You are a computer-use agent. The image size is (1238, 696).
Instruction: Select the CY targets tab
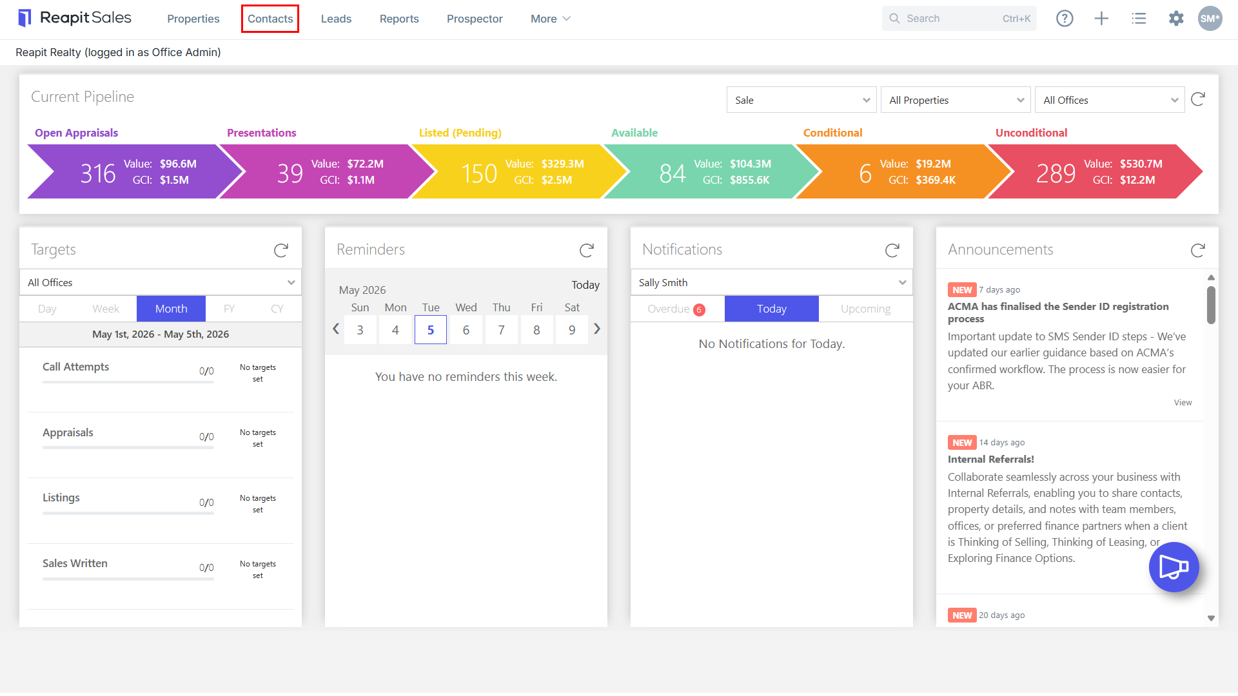tap(277, 309)
